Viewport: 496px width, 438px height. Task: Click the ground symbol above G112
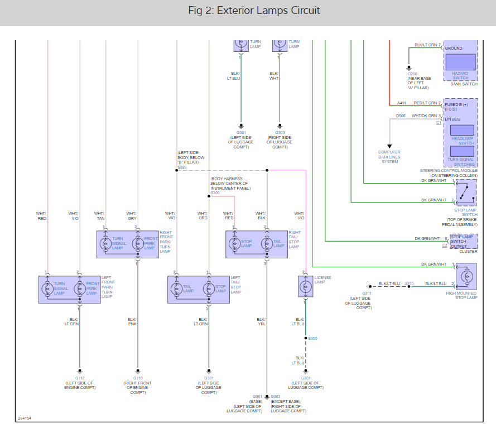[80, 371]
